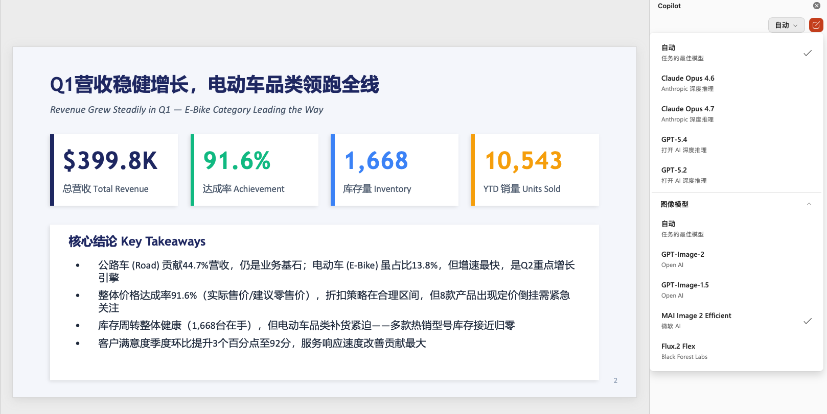Select GPT-5.2 deep reasoning model
The image size is (827, 414).
736,175
